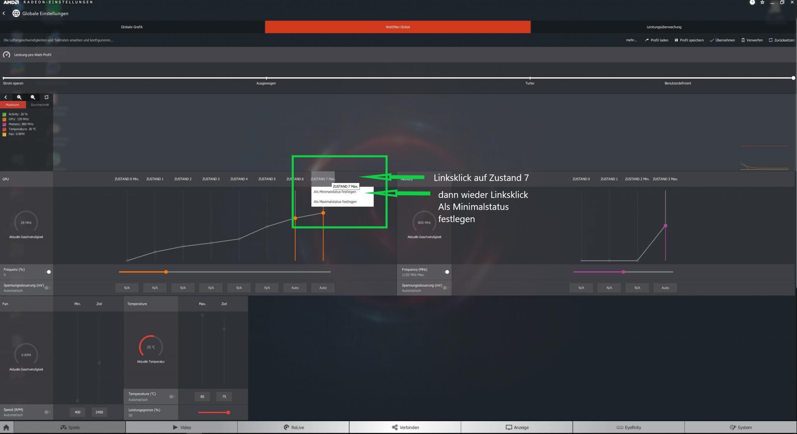Open the mehr... overflow menu

point(631,40)
